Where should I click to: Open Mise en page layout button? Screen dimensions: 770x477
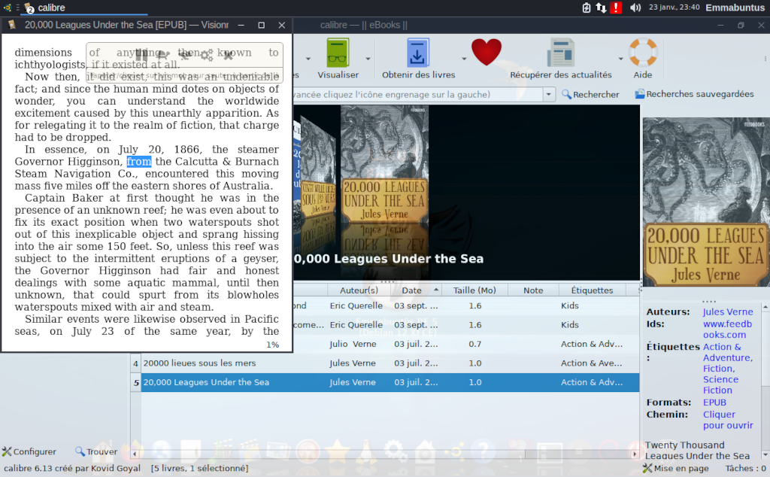(x=676, y=468)
